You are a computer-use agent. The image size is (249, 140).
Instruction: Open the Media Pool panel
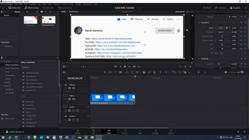(14, 8)
